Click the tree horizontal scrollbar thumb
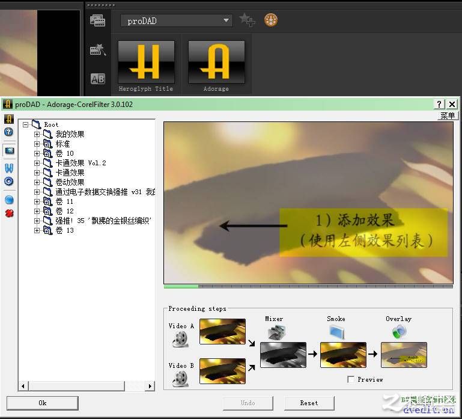The height and width of the screenshot is (419, 462). tap(77, 386)
